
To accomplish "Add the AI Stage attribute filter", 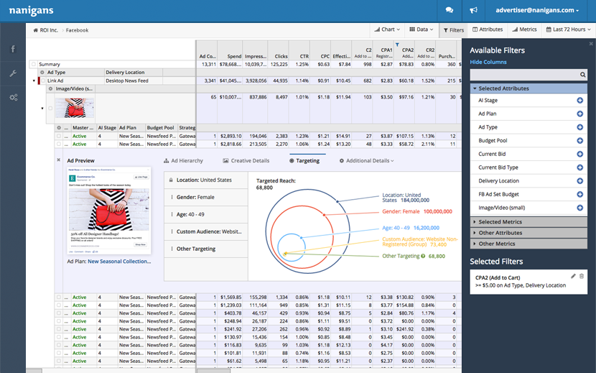I will (x=579, y=101).
